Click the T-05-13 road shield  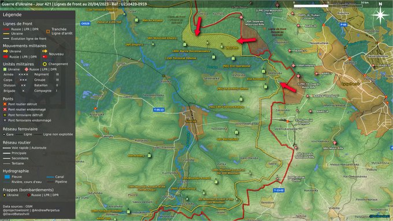click(159, 110)
